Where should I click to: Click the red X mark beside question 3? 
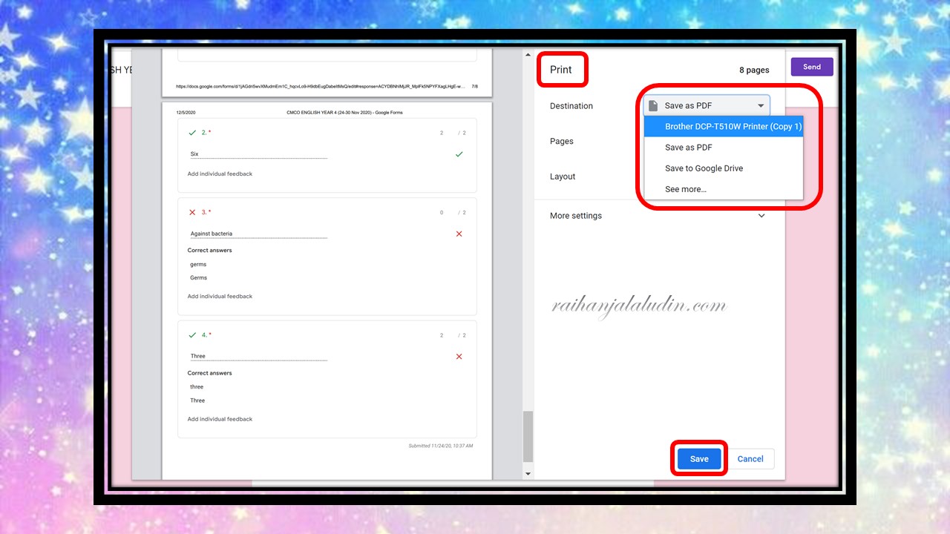(192, 212)
